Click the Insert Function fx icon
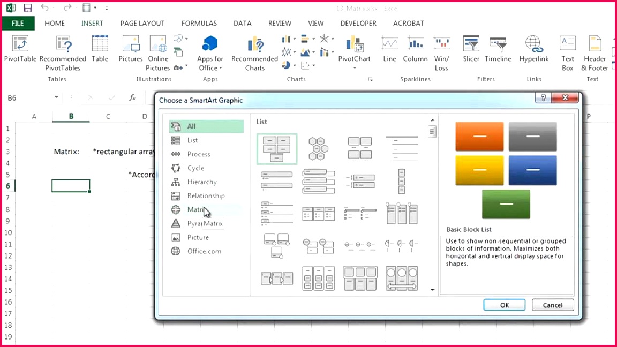Screen dimensions: 617x347 (x=132, y=97)
